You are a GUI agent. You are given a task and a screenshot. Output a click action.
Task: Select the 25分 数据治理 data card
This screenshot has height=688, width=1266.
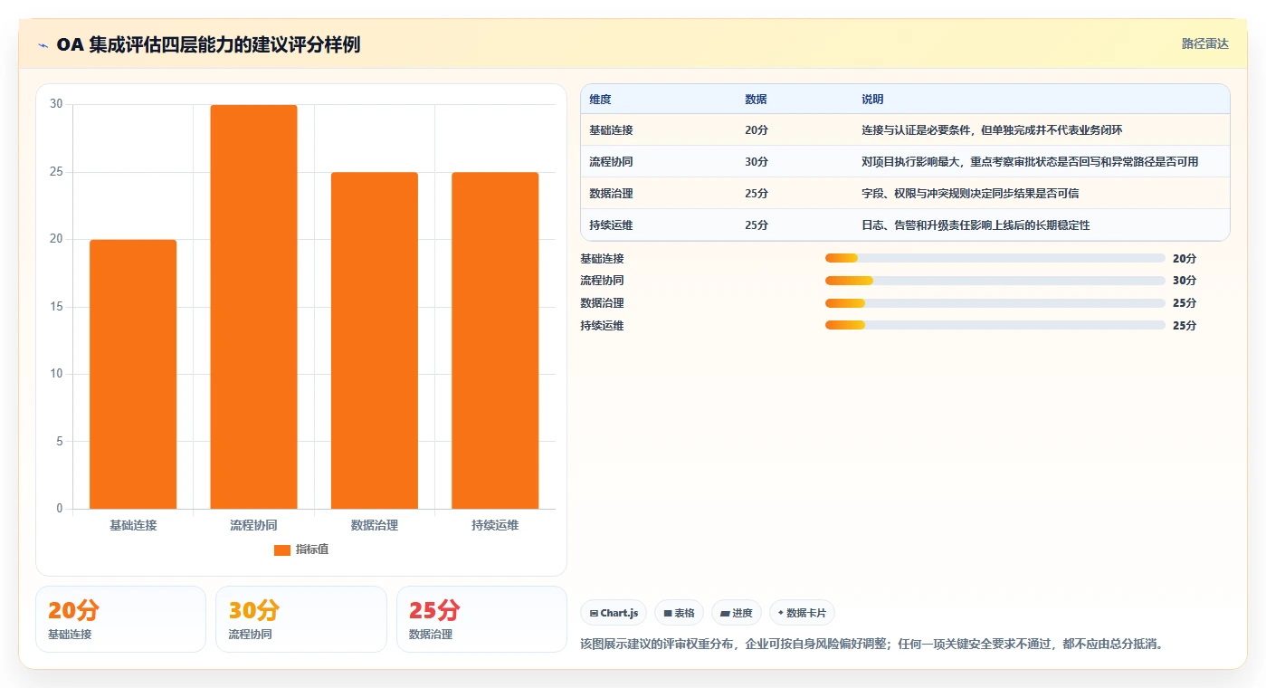481,619
